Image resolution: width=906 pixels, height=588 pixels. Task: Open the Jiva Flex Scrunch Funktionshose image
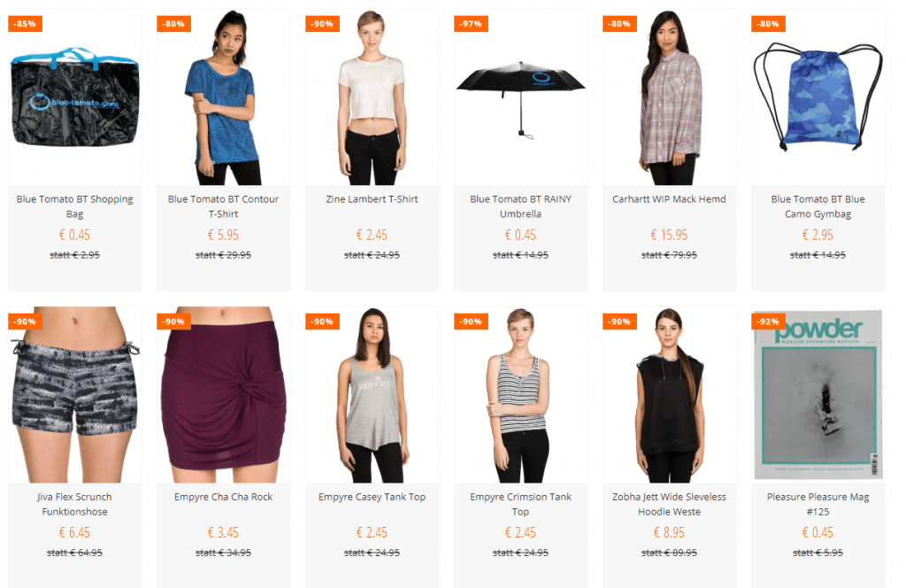point(74,394)
